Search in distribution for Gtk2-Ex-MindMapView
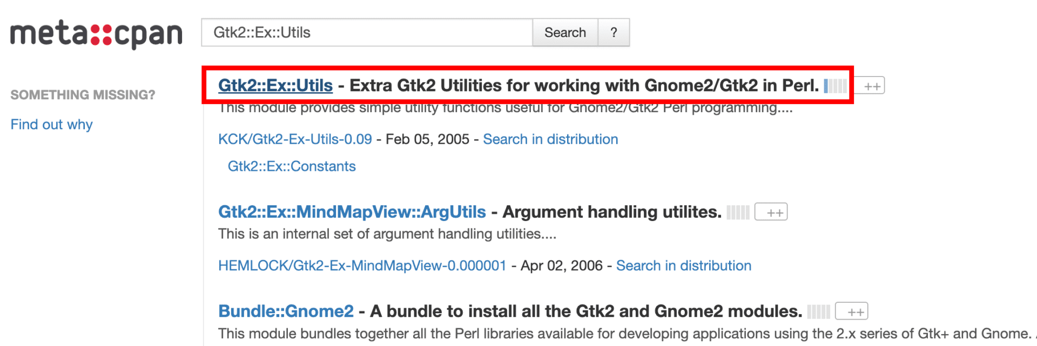 684,266
